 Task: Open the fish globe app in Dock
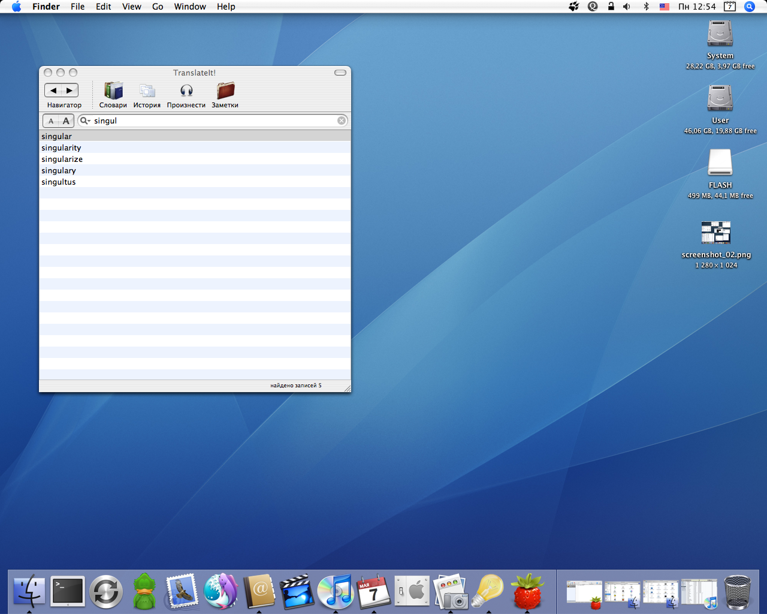point(221,591)
